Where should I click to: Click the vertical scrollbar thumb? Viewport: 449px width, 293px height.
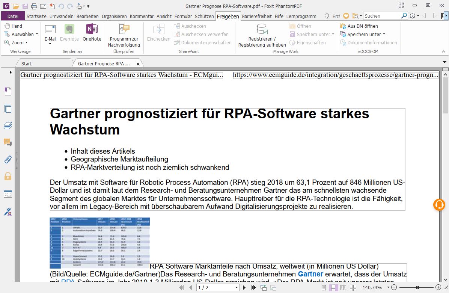pyautogui.click(x=445, y=95)
